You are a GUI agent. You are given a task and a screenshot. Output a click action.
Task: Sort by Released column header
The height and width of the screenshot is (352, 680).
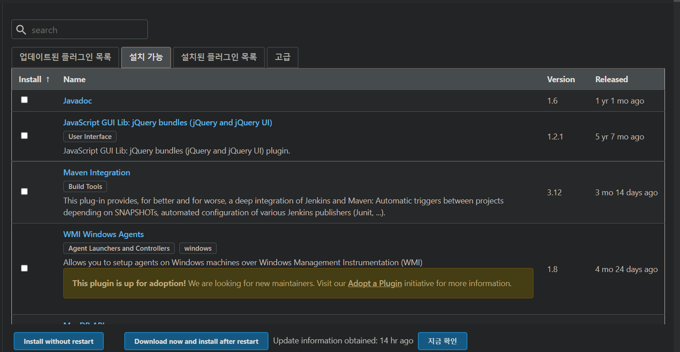(611, 79)
